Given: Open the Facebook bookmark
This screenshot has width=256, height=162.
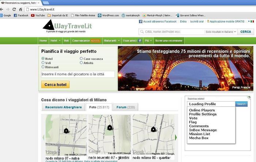Looking at the screenshot, I should [x=21, y=15].
